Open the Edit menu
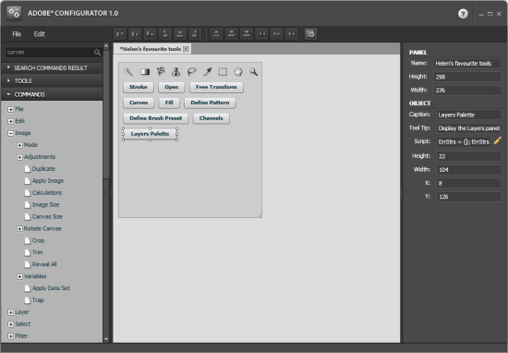This screenshot has width=508, height=353. click(x=39, y=34)
